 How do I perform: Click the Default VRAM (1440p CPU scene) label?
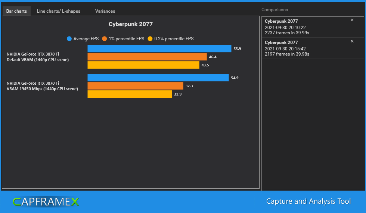click(x=38, y=60)
